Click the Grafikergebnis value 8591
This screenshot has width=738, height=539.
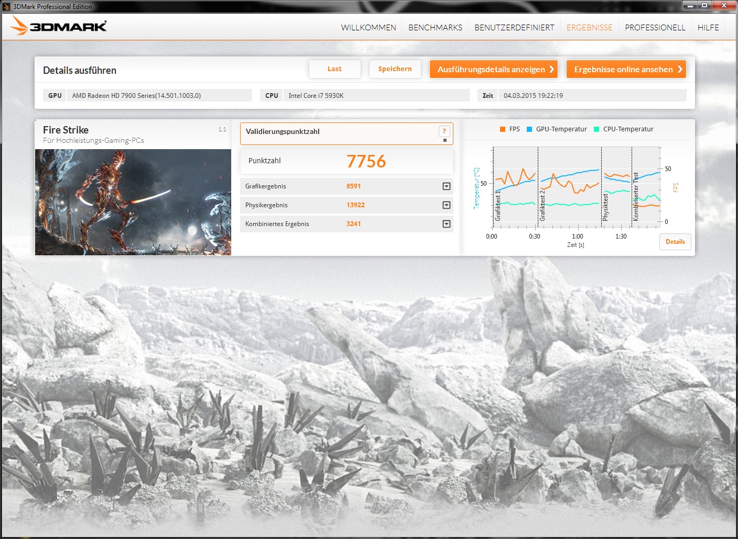(x=353, y=186)
